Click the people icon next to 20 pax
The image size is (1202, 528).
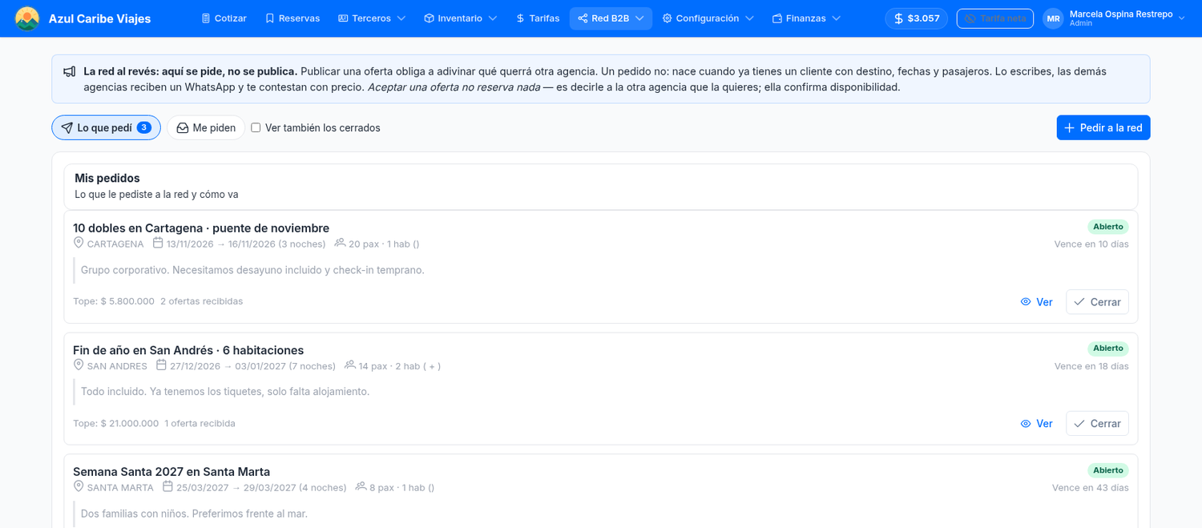pos(340,243)
